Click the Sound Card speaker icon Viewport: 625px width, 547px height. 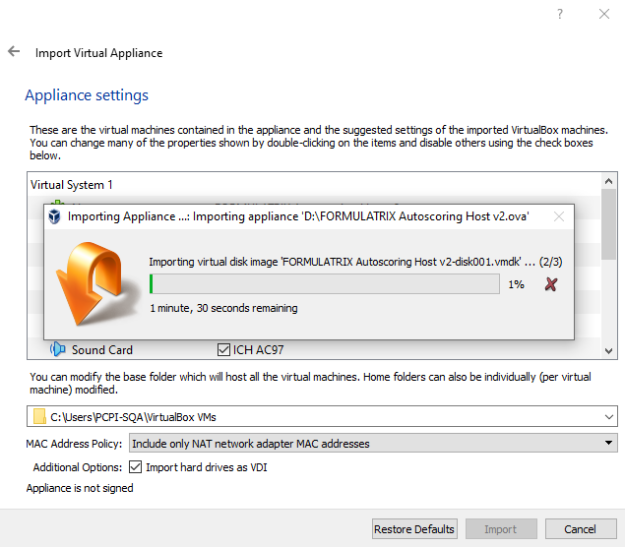58,349
